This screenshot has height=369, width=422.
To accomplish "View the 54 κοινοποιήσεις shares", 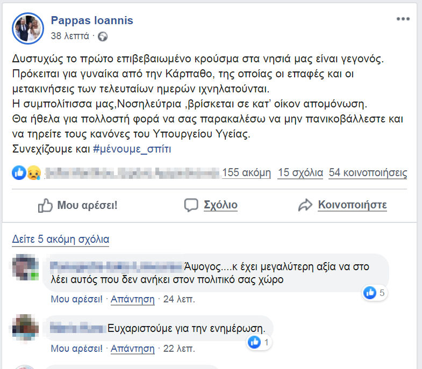I will click(368, 173).
